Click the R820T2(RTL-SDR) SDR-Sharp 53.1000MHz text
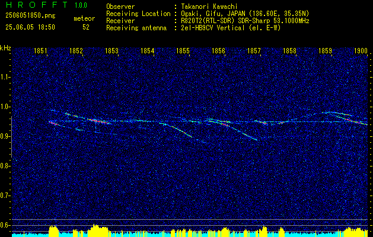 tap(245, 21)
